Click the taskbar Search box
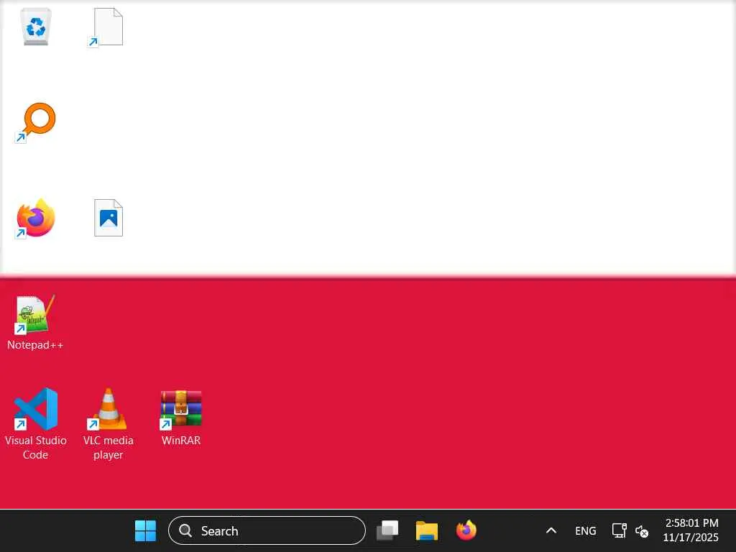Viewport: 736px width, 552px height. [267, 531]
